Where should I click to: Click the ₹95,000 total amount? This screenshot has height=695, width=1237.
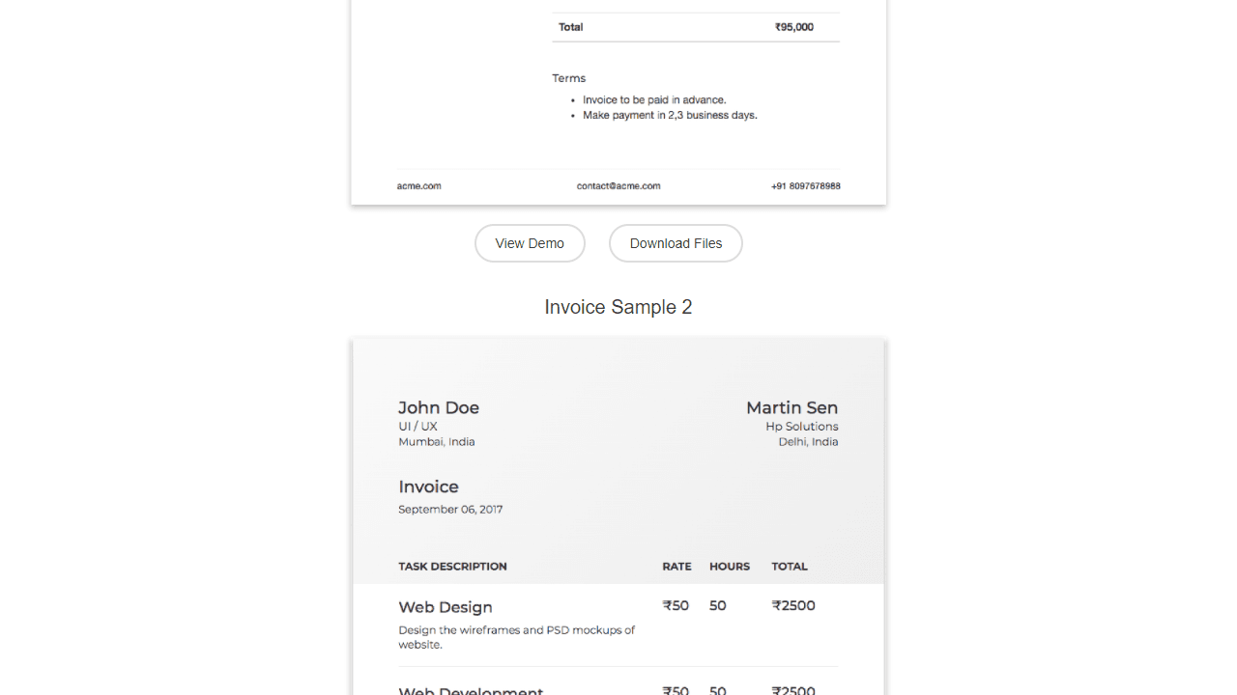[x=794, y=27]
